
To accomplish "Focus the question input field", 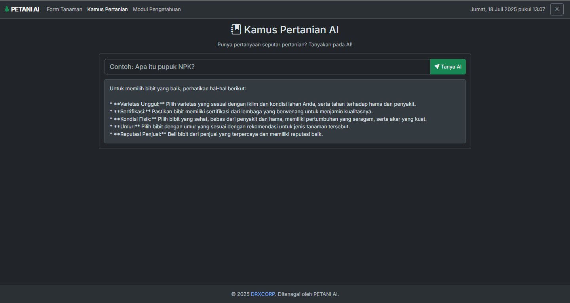I will click(x=267, y=67).
